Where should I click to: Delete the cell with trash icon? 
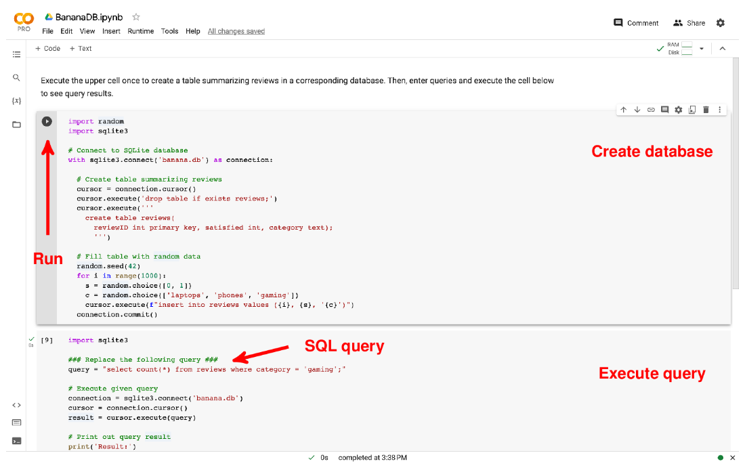click(x=706, y=110)
